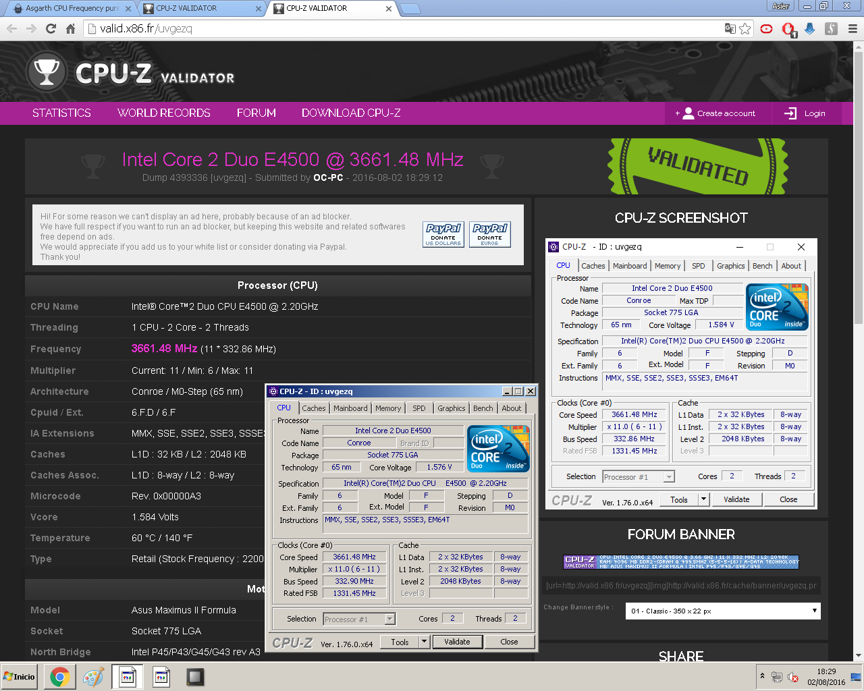
Task: Click the Login door icon
Action: tap(790, 113)
